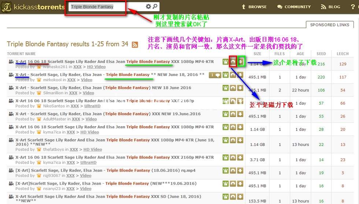Click the seed count 220
This screenshot has width=359, height=204.
coord(321,77)
